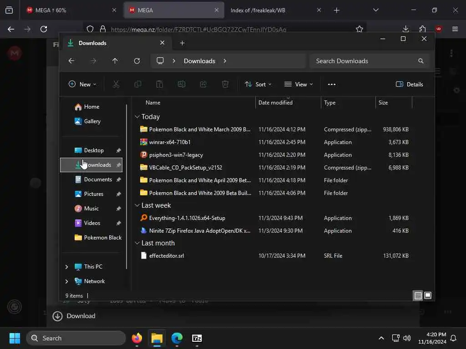
Task: Click the search magnifier in Explorer
Action: [421, 61]
